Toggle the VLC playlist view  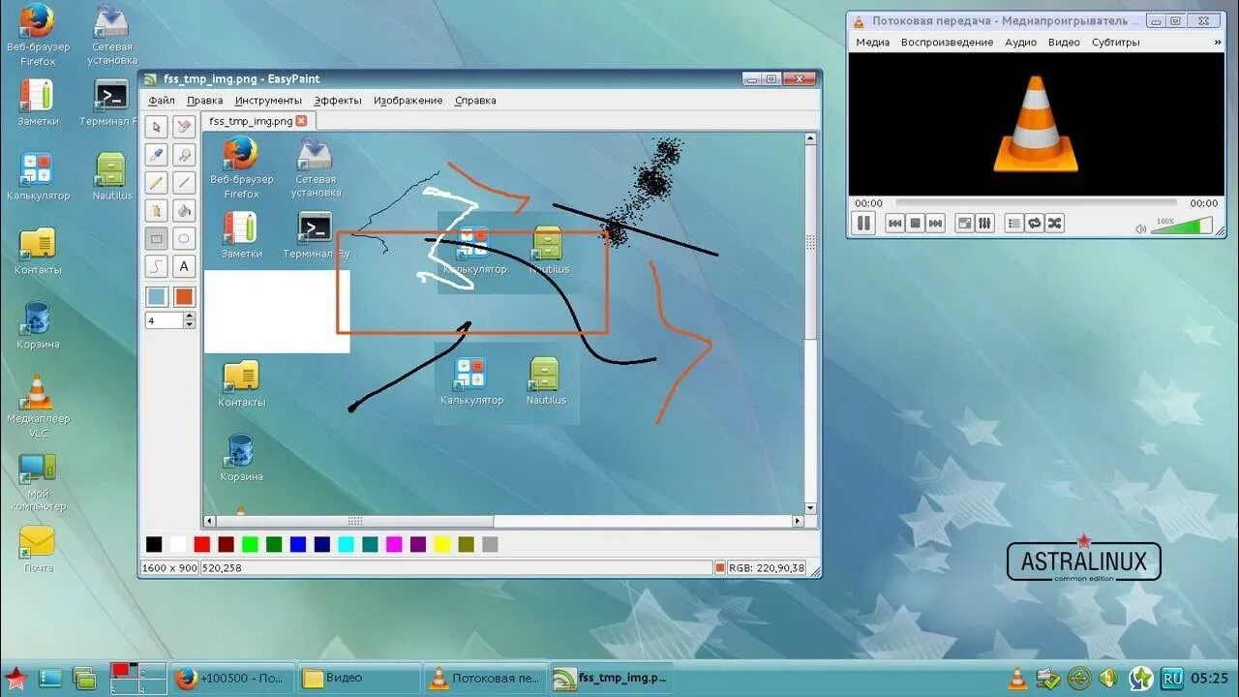pos(1013,224)
